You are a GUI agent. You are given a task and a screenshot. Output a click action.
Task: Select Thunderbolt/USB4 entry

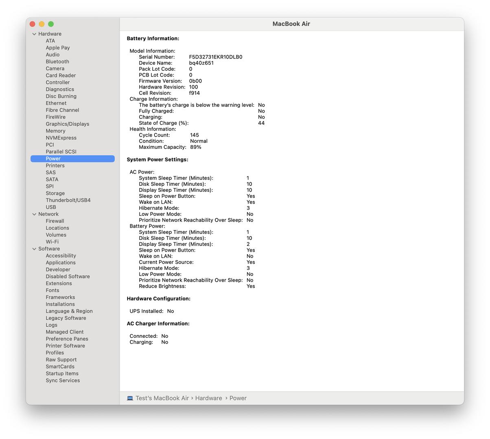click(x=68, y=200)
